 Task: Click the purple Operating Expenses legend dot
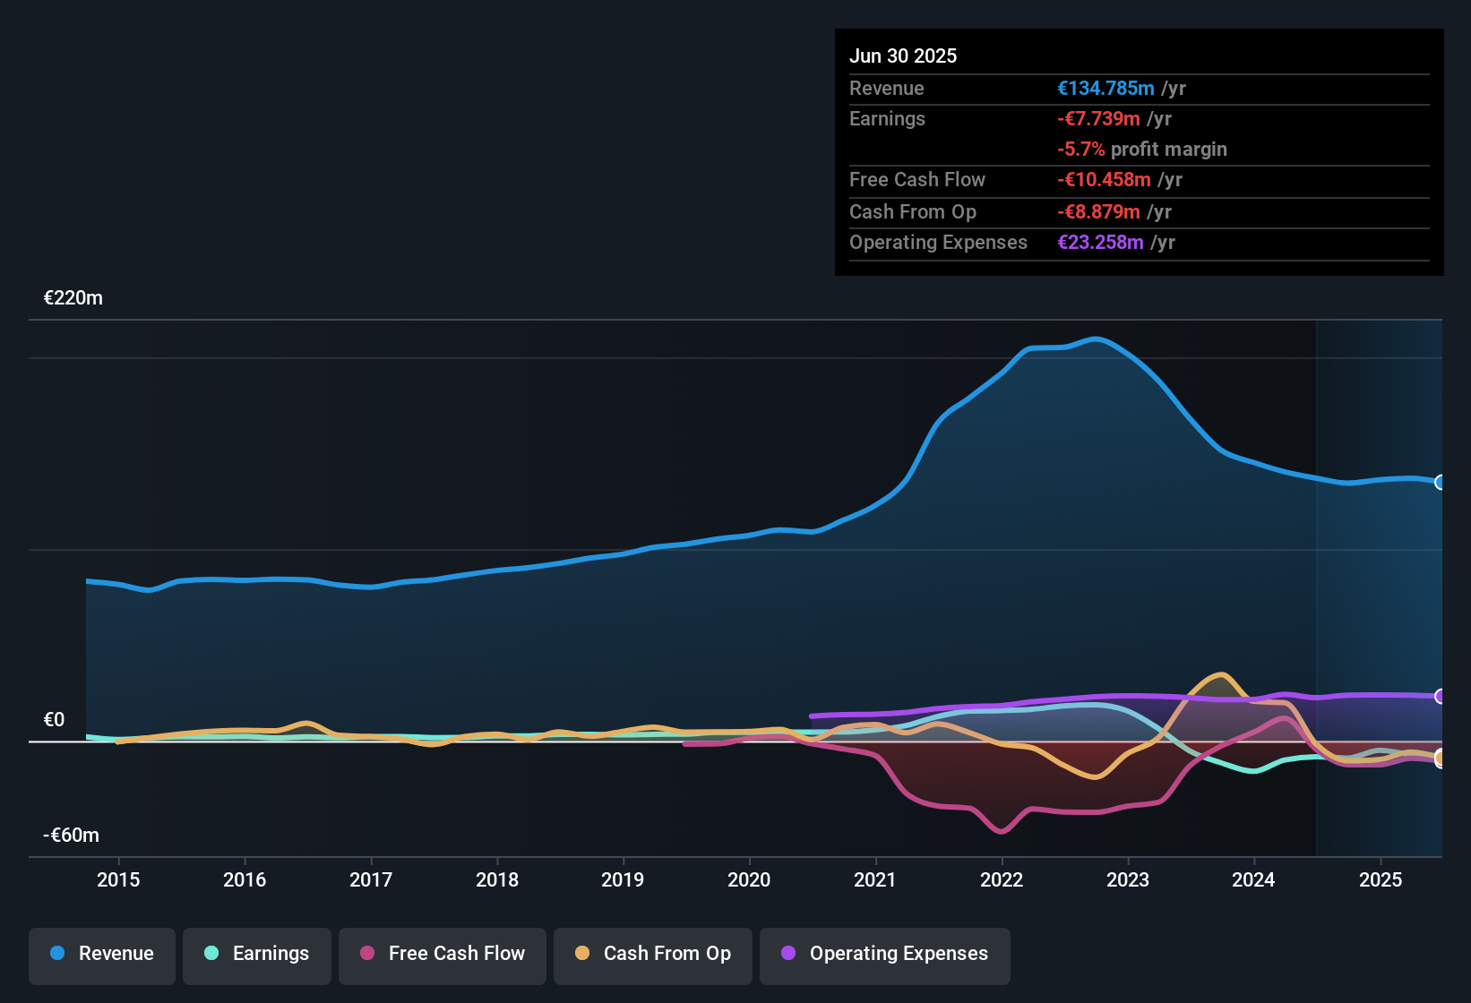788,953
